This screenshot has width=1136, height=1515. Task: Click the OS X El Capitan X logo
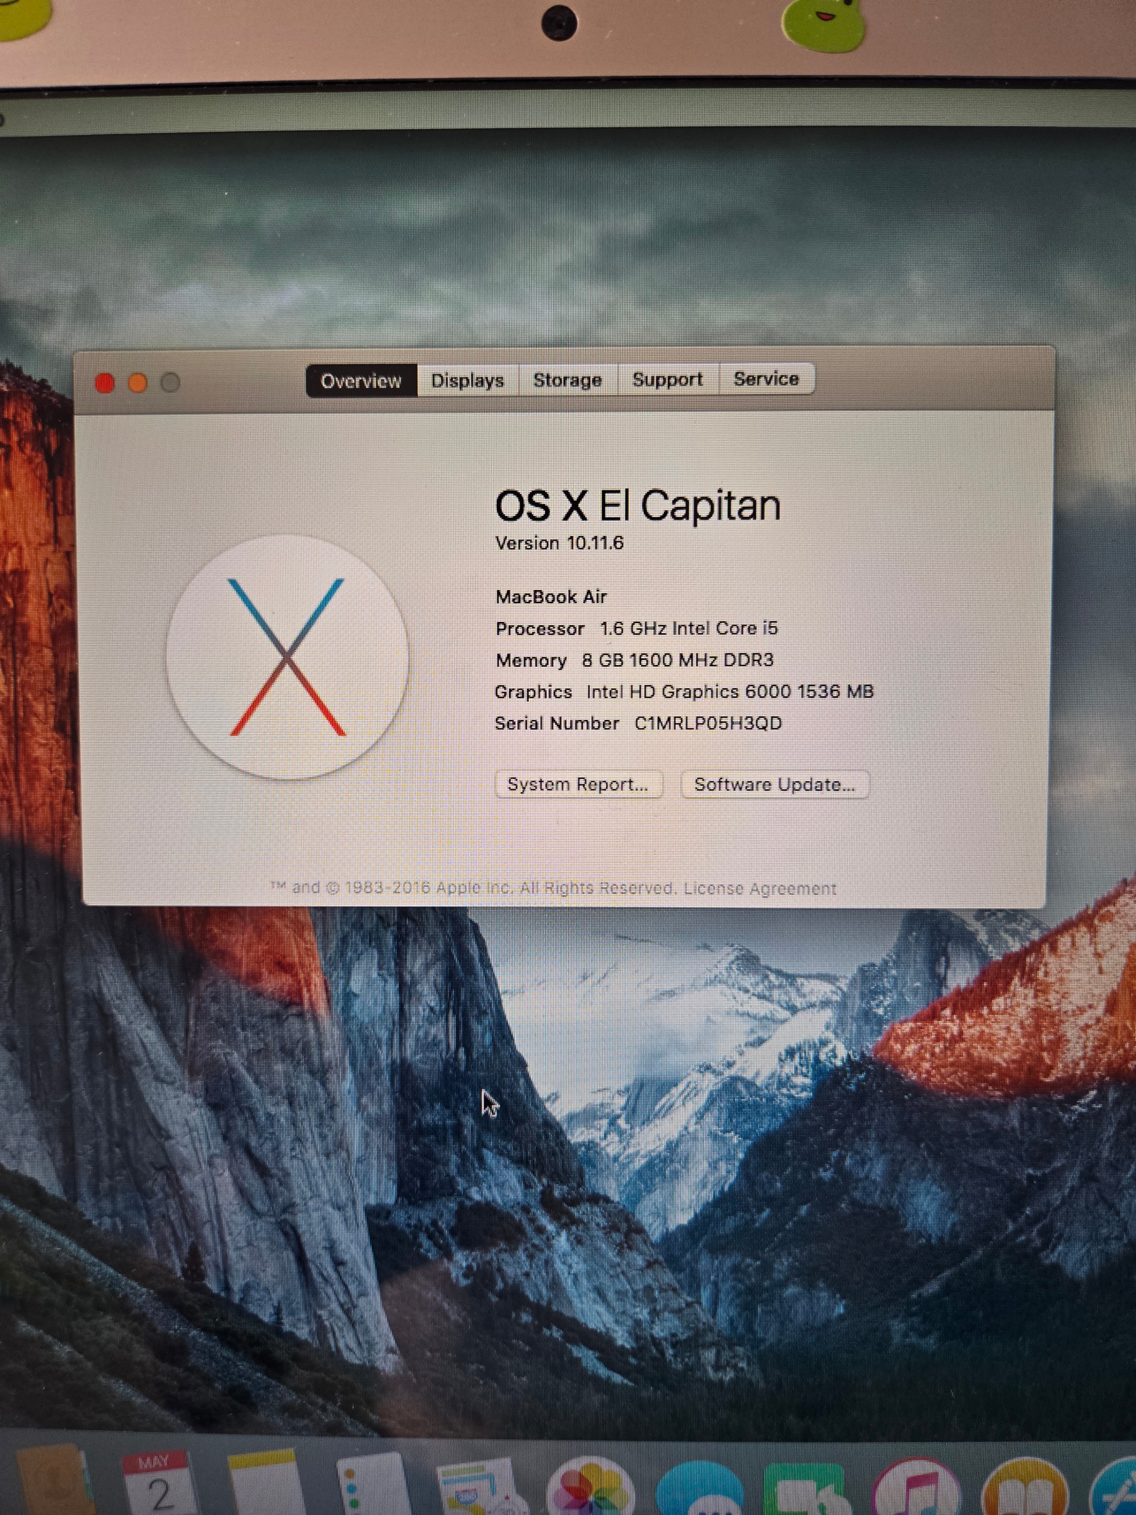[288, 657]
